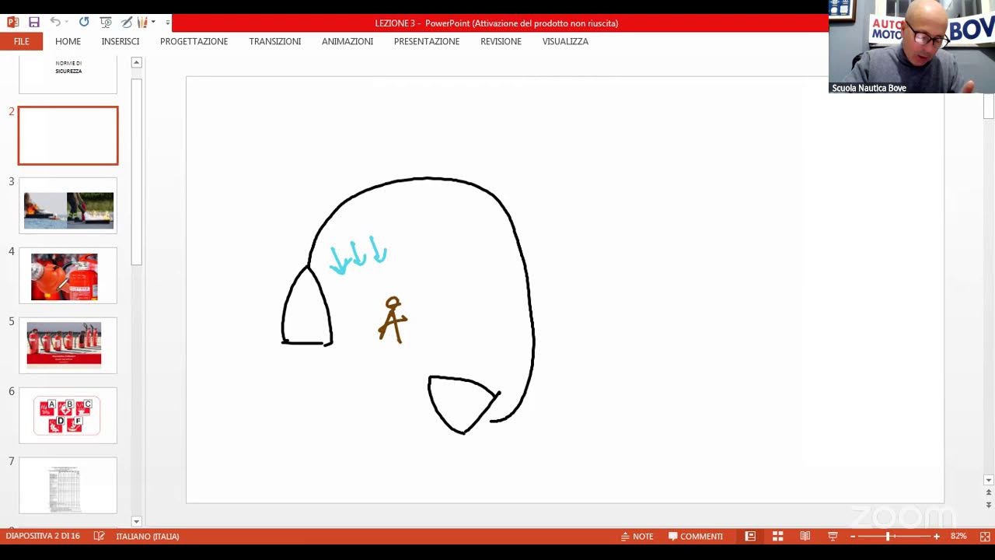This screenshot has width=995, height=560.
Task: Switch to Reading view icon
Action: (x=805, y=536)
